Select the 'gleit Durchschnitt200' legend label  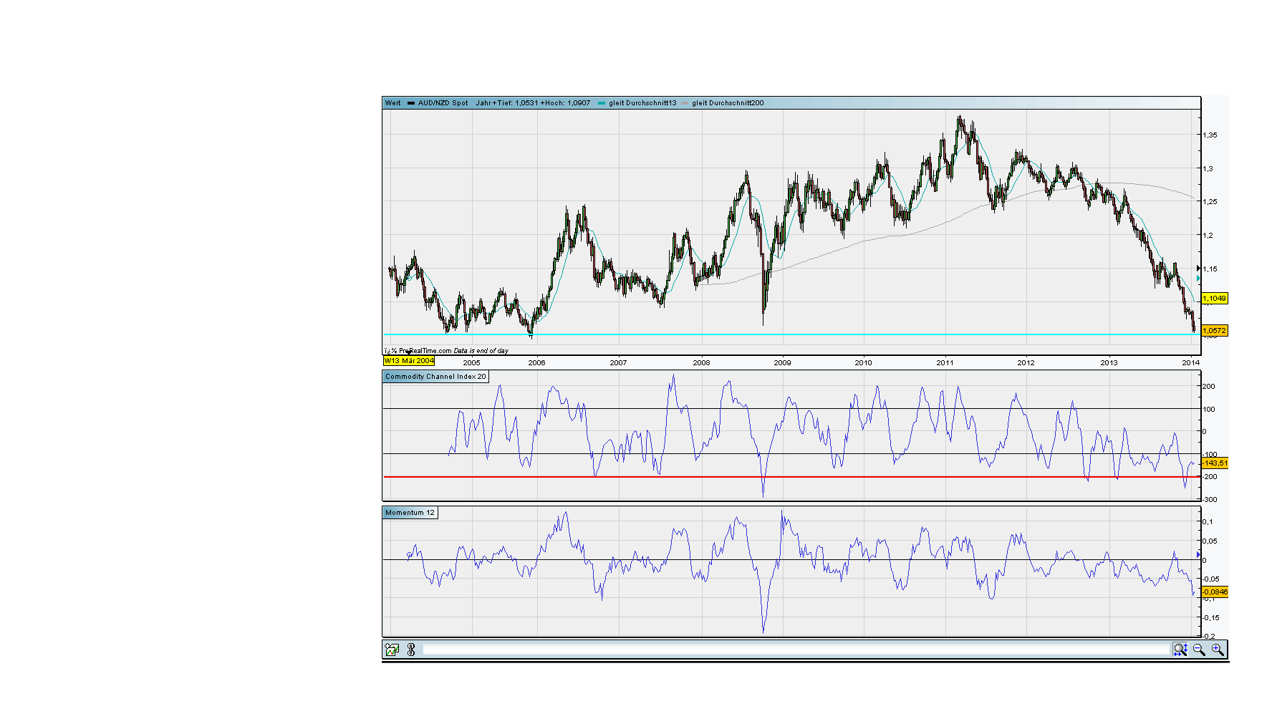point(728,103)
